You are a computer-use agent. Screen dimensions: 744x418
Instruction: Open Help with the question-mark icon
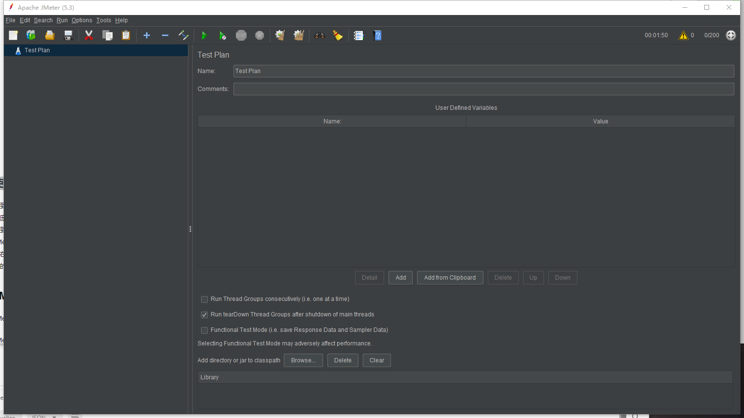click(x=377, y=35)
